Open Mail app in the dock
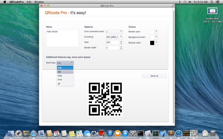This screenshot has height=139, width=223. coord(41,133)
